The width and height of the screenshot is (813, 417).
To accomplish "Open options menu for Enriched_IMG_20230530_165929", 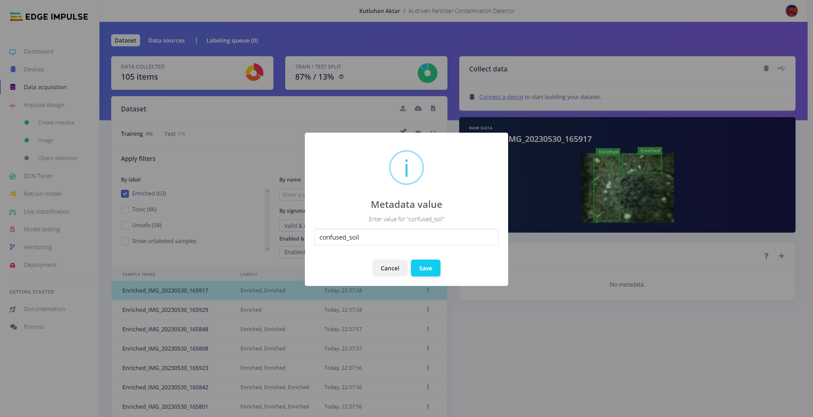I will [x=428, y=310].
